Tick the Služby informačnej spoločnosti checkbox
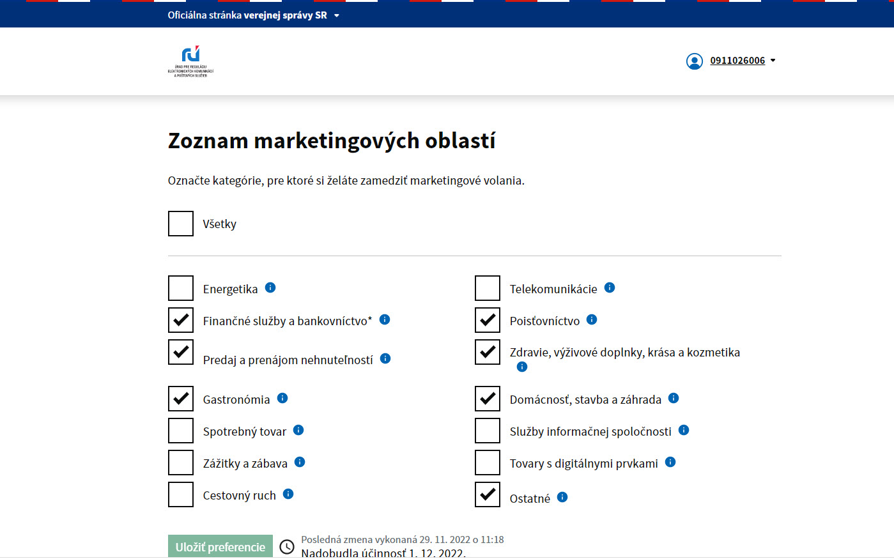894x559 pixels. [488, 431]
